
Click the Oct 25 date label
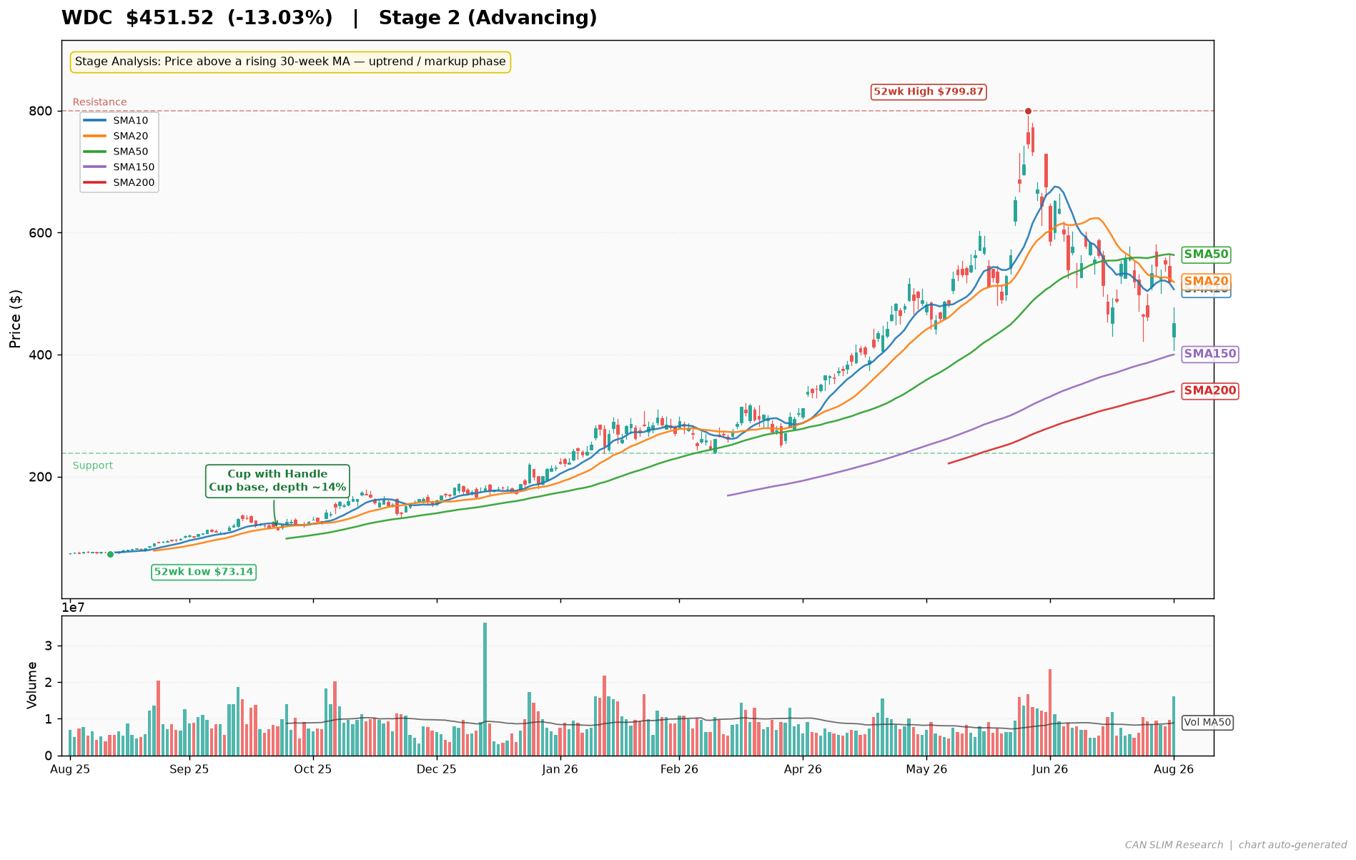point(313,769)
